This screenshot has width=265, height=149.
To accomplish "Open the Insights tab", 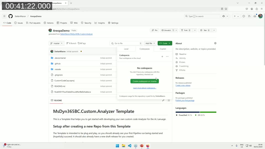I will click(x=100, y=23).
